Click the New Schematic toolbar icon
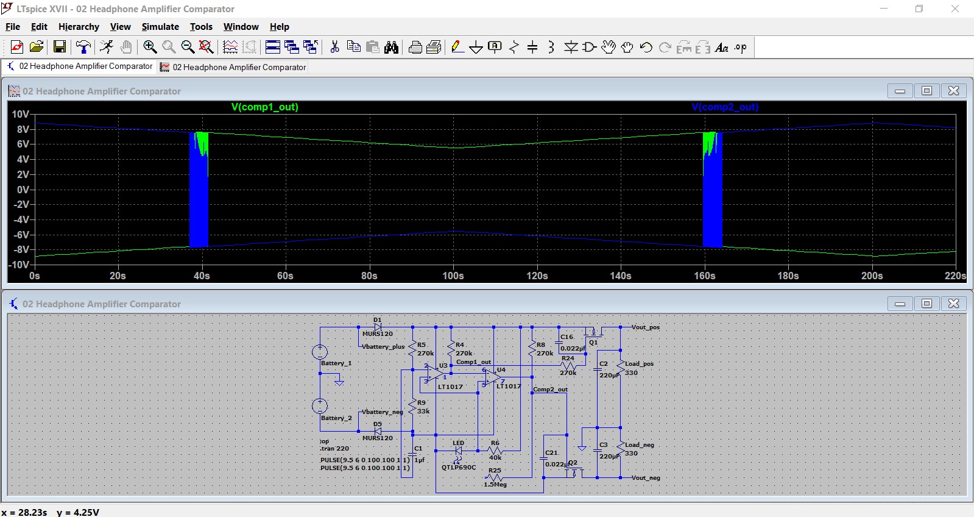The image size is (974, 517). pyautogui.click(x=17, y=47)
